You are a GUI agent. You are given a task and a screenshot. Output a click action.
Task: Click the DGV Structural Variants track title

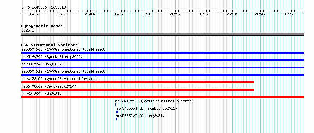[x=49, y=45]
